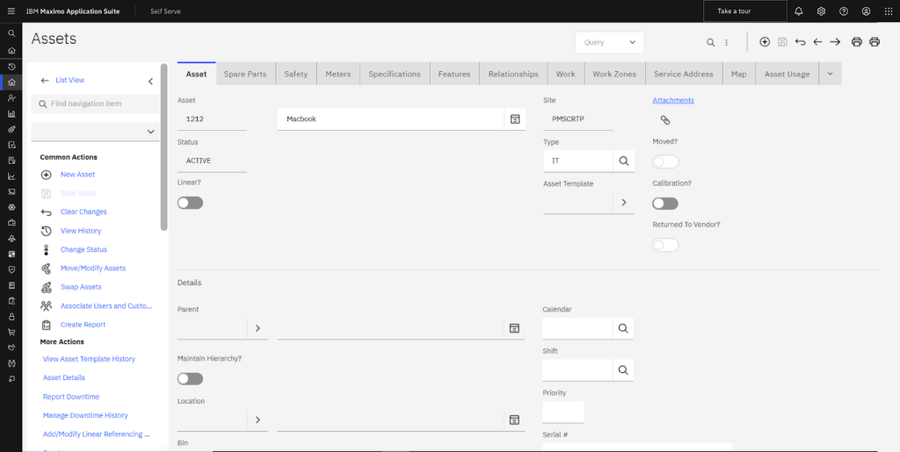Click the Find navigation item field

(x=95, y=104)
